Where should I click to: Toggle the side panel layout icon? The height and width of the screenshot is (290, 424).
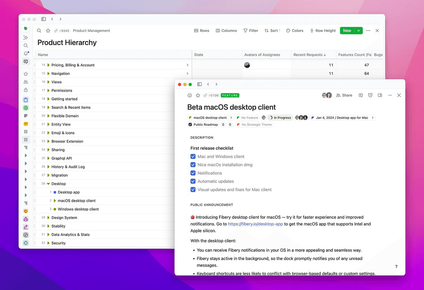tap(379, 95)
